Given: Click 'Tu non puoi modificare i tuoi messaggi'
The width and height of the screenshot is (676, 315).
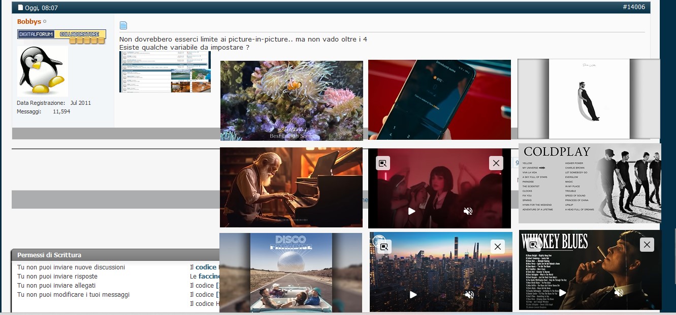Looking at the screenshot, I should point(74,295).
